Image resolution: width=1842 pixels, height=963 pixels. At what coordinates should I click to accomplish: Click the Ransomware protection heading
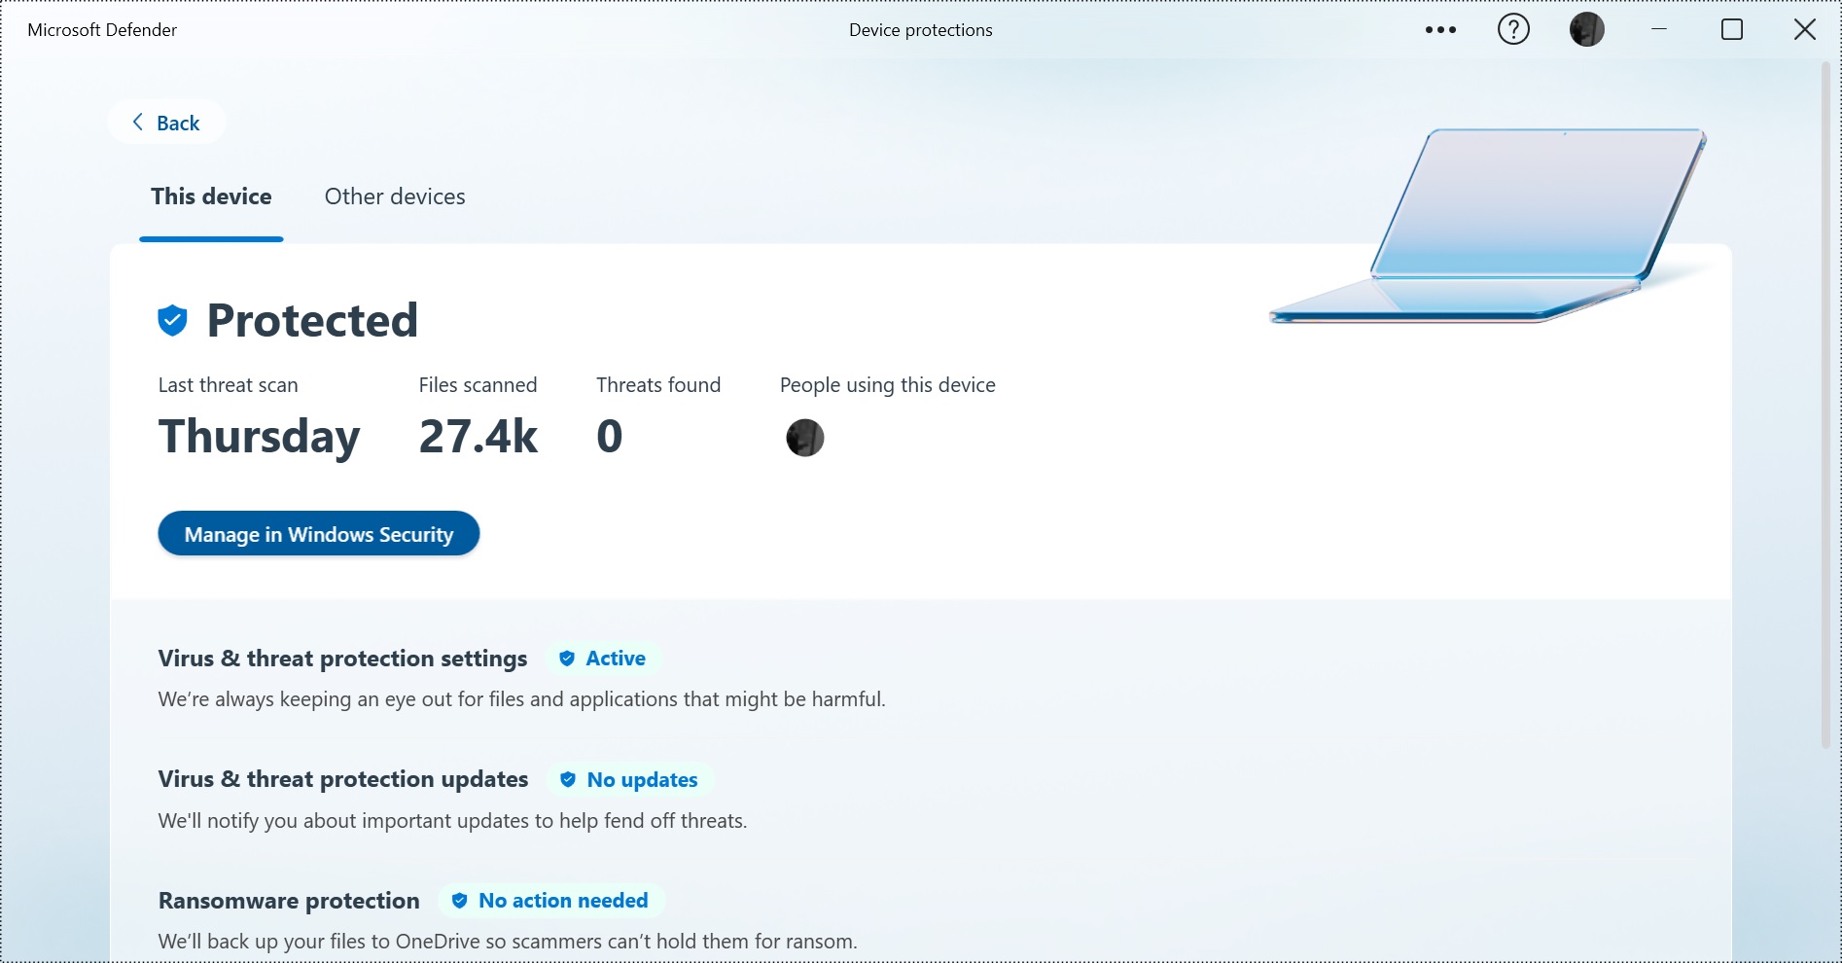click(289, 901)
